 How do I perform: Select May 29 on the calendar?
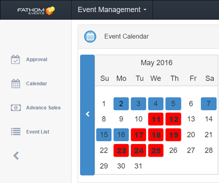(x=104, y=166)
